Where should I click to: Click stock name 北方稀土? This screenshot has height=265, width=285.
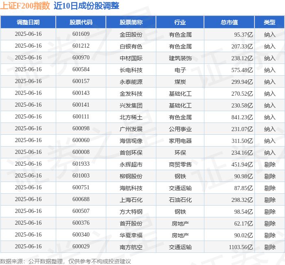click(131, 117)
